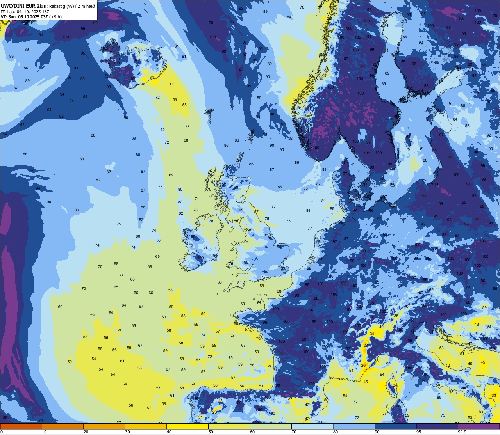Click the '90' tick label on color scale
500x435 pixels.
click(x=377, y=432)
